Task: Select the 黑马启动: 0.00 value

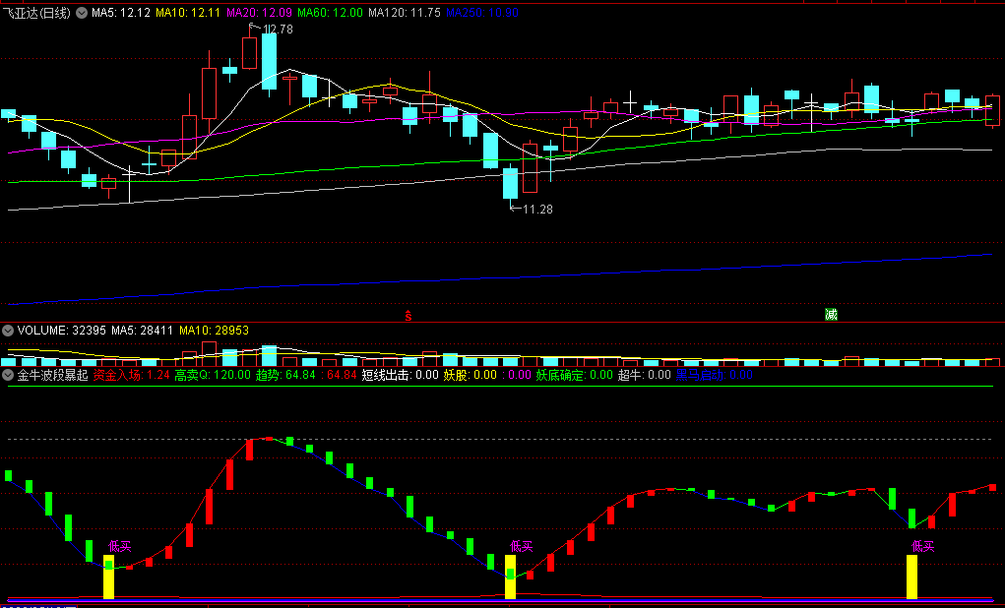Action: (x=714, y=375)
